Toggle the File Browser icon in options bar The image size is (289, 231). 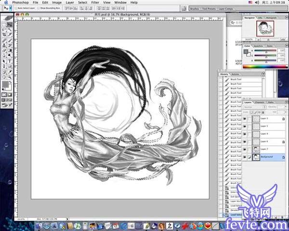coord(184,8)
